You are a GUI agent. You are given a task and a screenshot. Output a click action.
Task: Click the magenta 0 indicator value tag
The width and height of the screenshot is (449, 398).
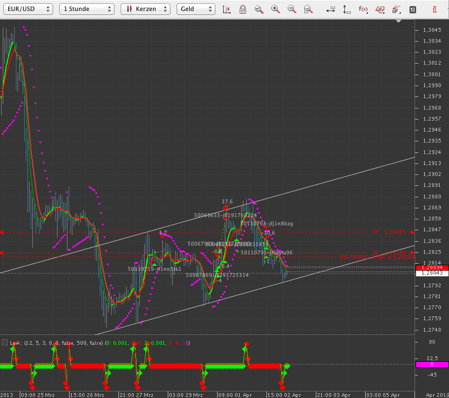(x=432, y=364)
